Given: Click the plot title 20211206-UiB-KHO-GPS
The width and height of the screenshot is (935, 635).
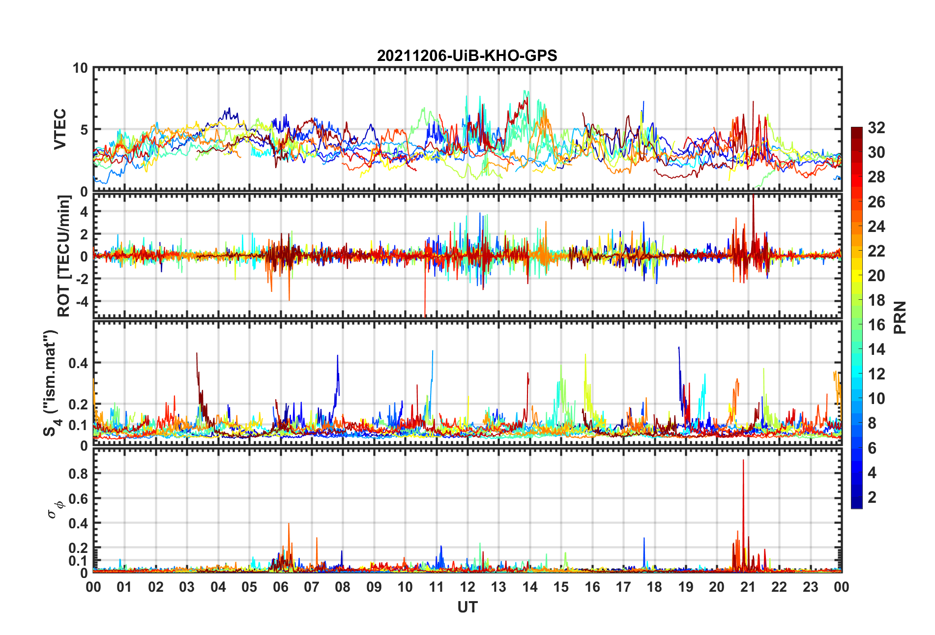Looking at the screenshot, I should [467, 56].
